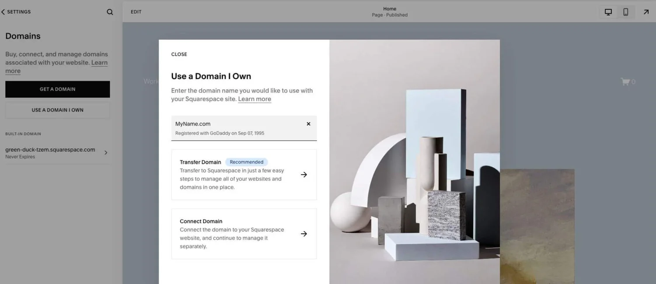Screen dimensions: 656x284
Task: Expand the green-duck-tzem.squarespace.com domain entry
Action: click(105, 152)
